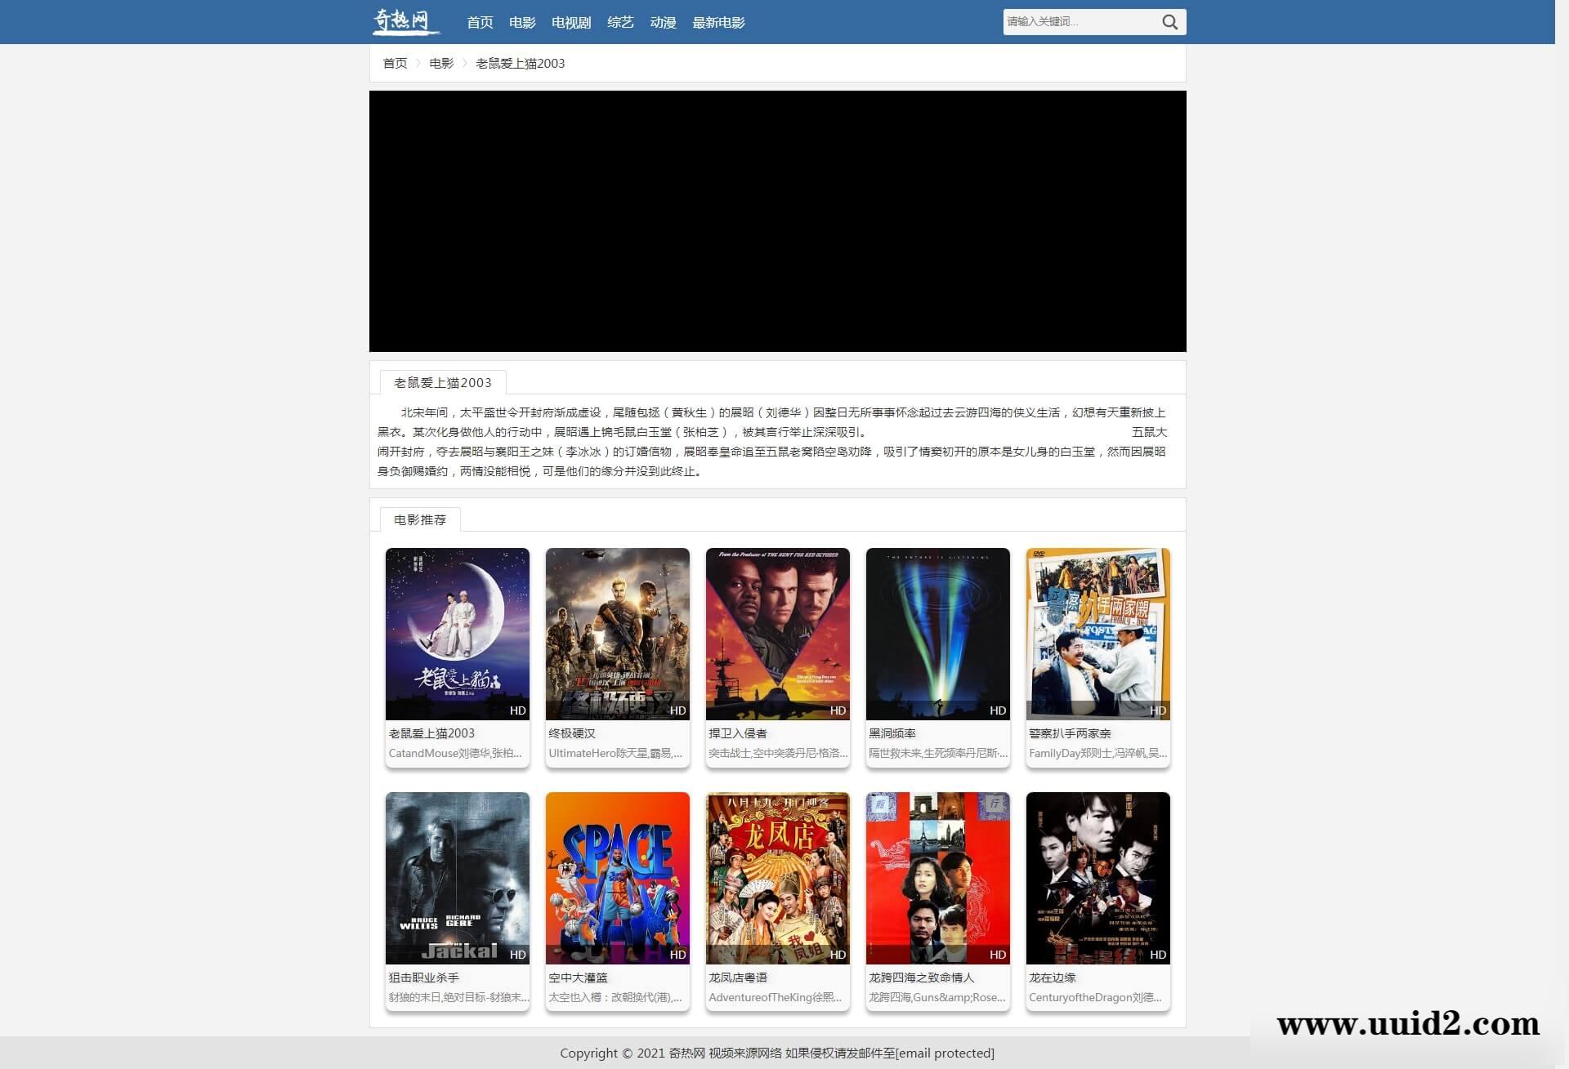Click the search magnifier icon
The width and height of the screenshot is (1569, 1069).
pyautogui.click(x=1169, y=22)
